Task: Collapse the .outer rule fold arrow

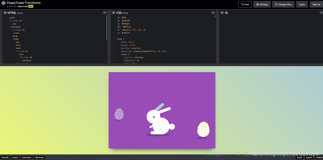Action: tap(116, 54)
